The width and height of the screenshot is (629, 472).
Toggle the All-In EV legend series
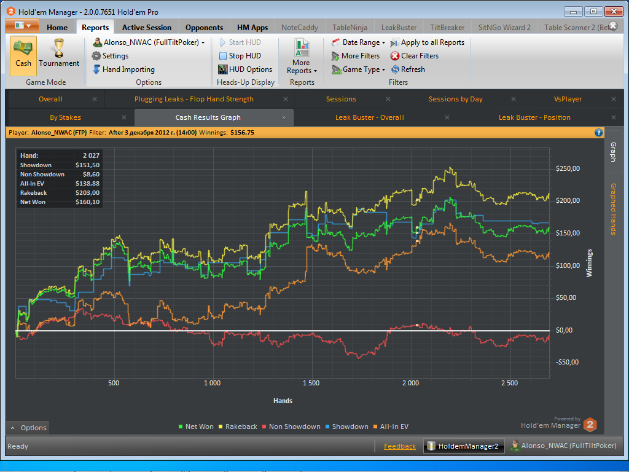391,427
